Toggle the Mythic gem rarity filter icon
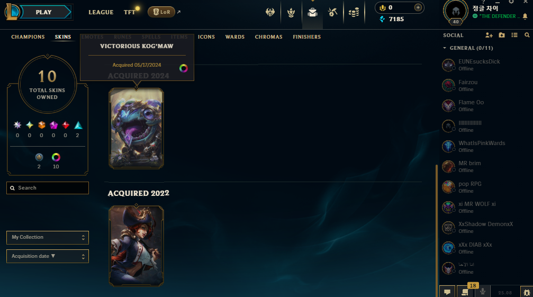 [x=53, y=125]
